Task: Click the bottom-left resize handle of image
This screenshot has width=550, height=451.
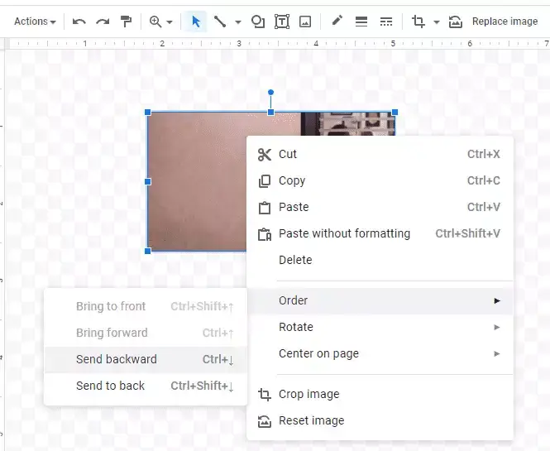Action: pos(148,251)
